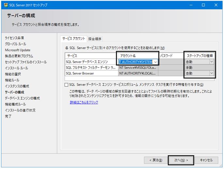Click 機能の選択 in the step list
Viewport: 224px width, 169px height.
pos(13,74)
